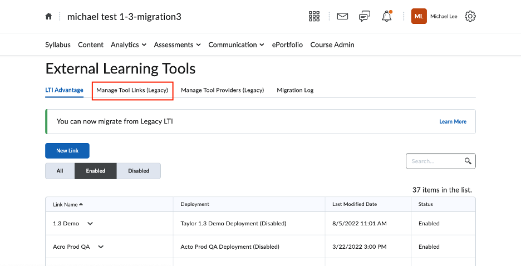521x266 pixels.
Task: Click the 3/22/2022 3:00 PM date cell
Action: pos(359,247)
